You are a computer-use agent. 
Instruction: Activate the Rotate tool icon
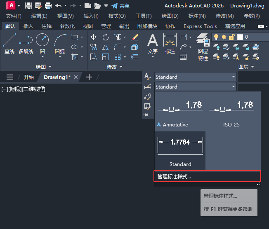[106, 37]
